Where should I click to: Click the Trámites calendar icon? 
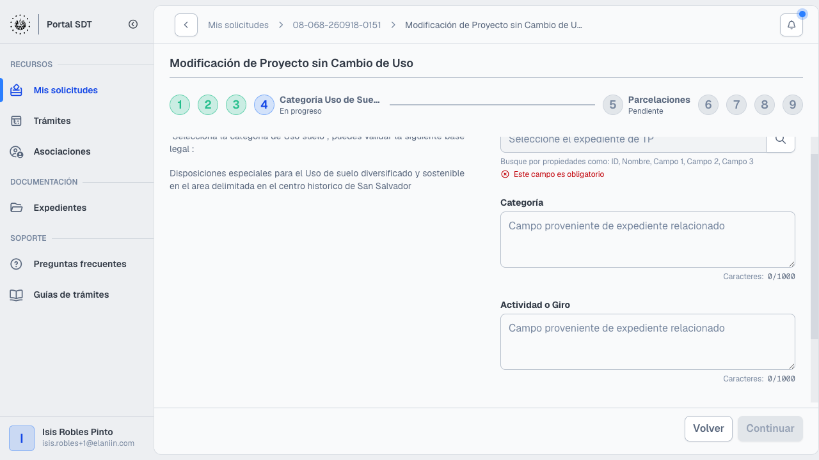[17, 121]
